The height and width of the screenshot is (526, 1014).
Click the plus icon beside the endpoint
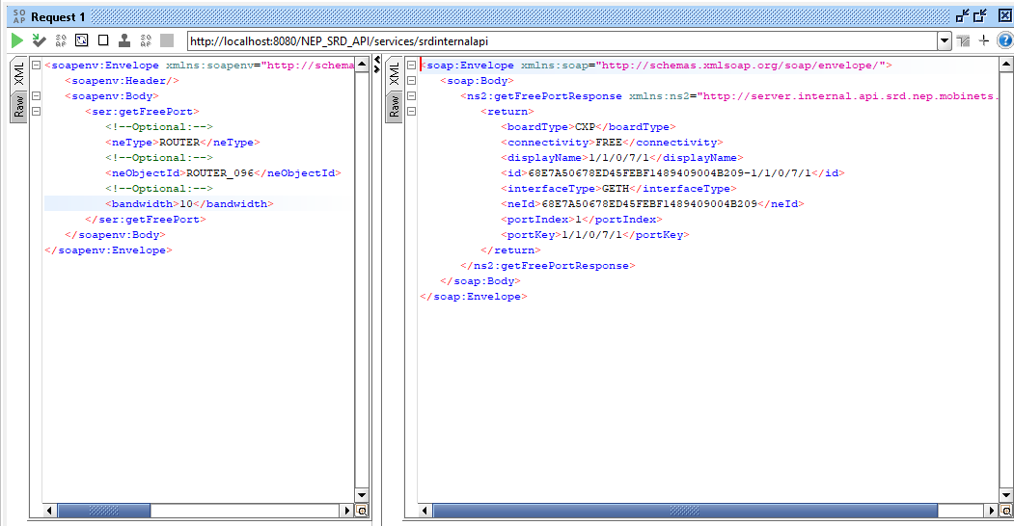[x=984, y=40]
